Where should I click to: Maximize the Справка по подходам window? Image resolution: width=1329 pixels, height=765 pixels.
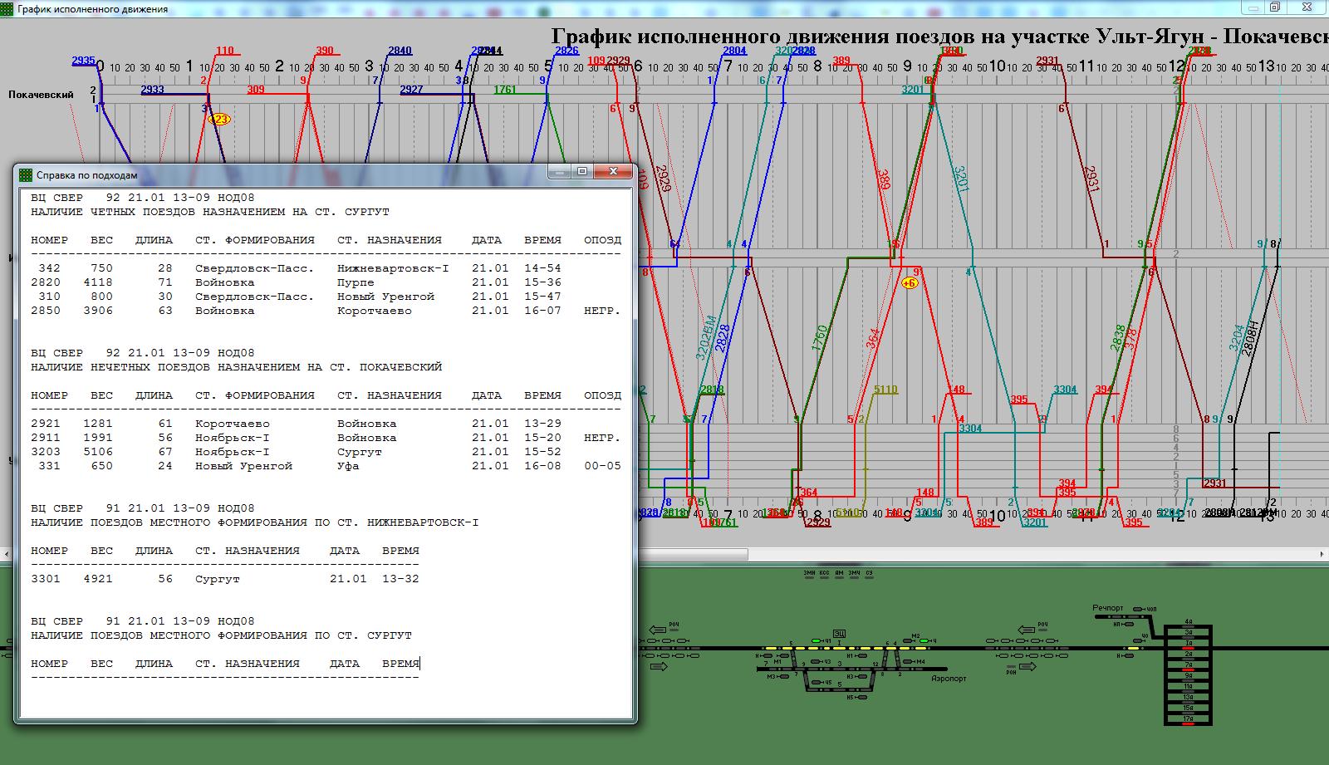pos(582,171)
